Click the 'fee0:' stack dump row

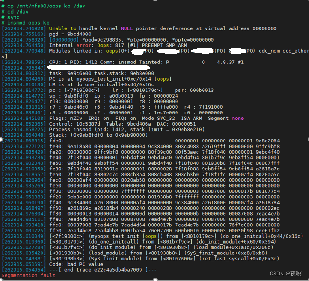[140, 186]
